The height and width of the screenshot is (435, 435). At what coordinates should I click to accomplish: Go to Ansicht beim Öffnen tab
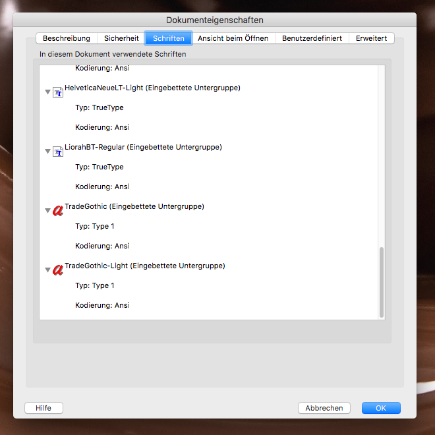click(x=233, y=38)
